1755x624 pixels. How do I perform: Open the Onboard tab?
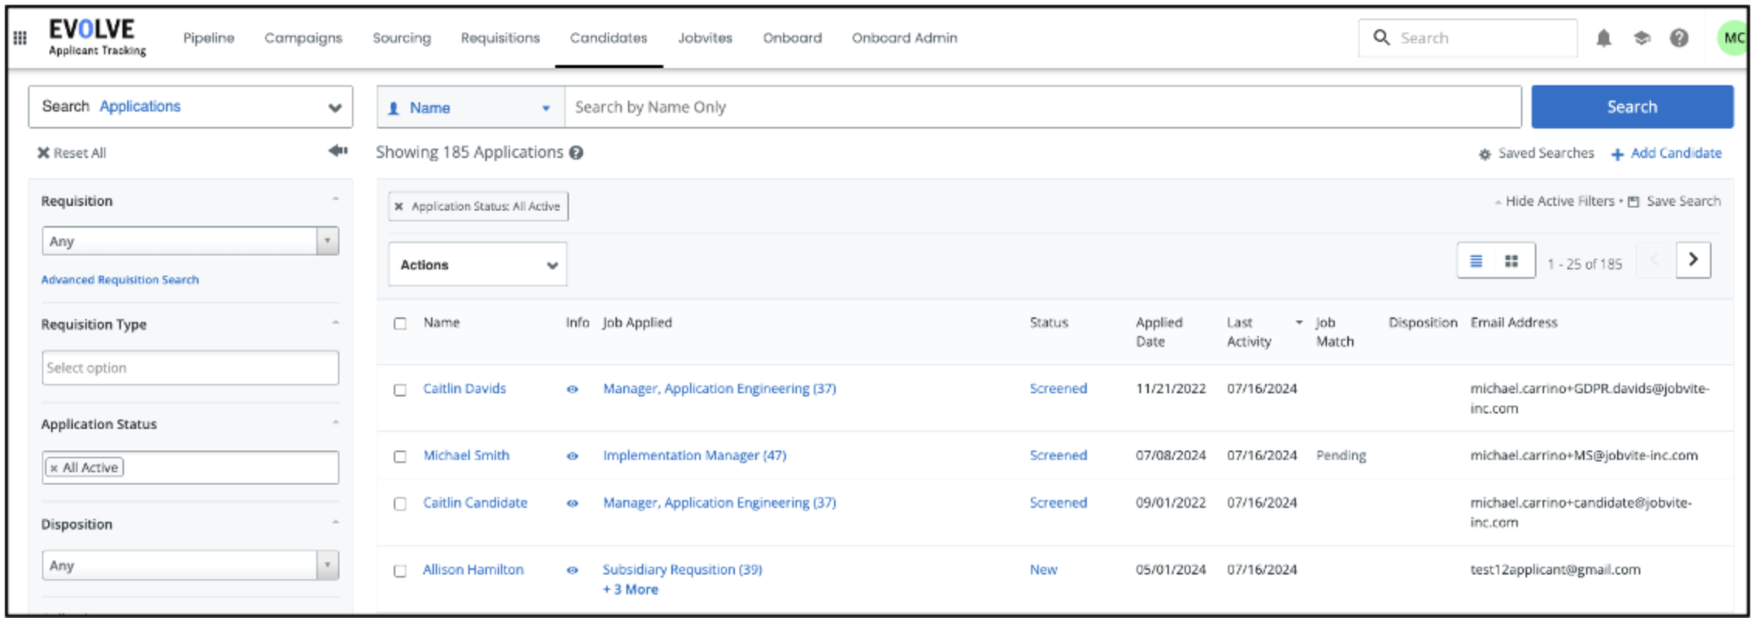[x=792, y=38]
